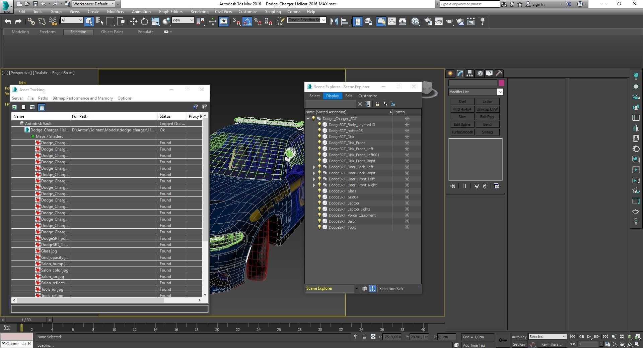The height and width of the screenshot is (348, 643).
Task: Click the pink object color swatch
Action: coord(501,83)
